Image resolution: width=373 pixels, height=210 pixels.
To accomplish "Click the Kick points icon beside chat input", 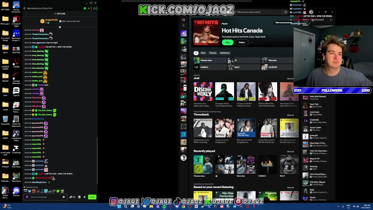I will [72, 197].
